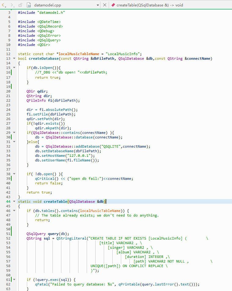Image resolution: width=232 pixels, height=291 pixels.
Task: Click the Go Forward navigation arrow
Action: [x=12, y=5]
